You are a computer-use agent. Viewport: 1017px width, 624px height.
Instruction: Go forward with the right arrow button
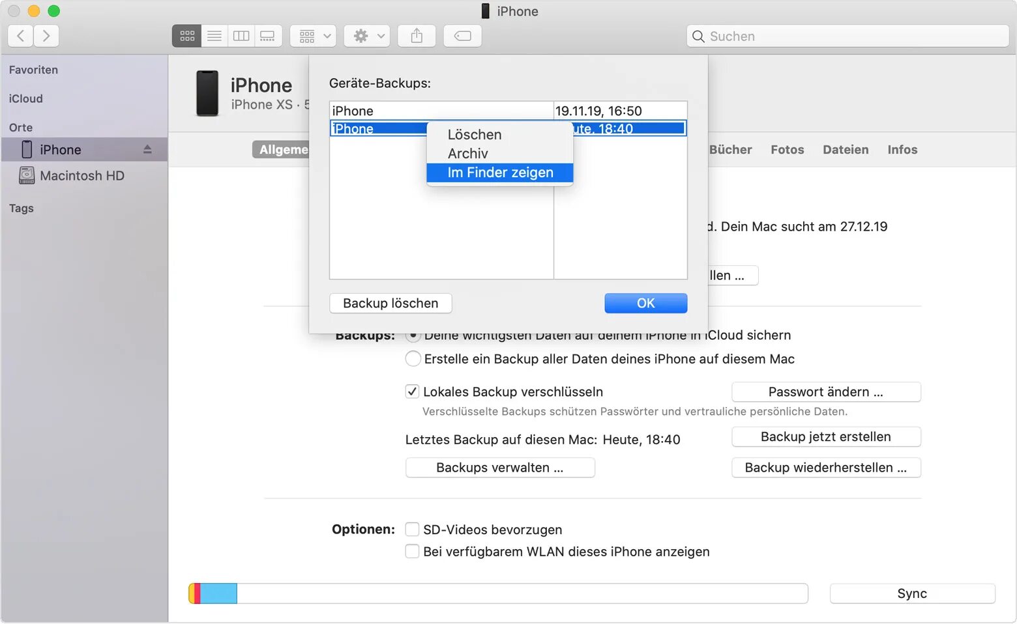point(46,36)
